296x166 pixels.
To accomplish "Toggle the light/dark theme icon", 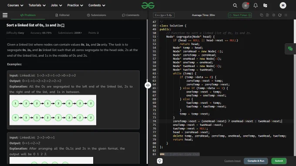I will (246, 6).
